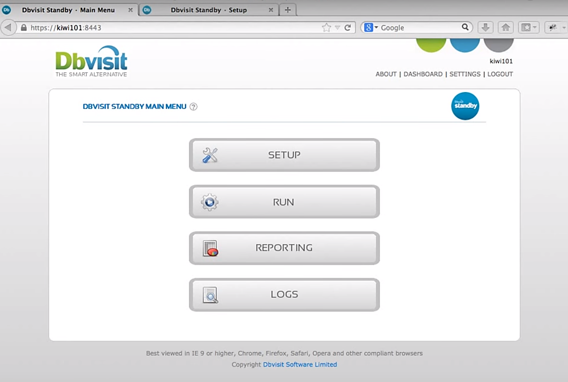This screenshot has height=382, width=568.
Task: Open help for Dbvisit Standby Main Menu
Action: coord(193,107)
